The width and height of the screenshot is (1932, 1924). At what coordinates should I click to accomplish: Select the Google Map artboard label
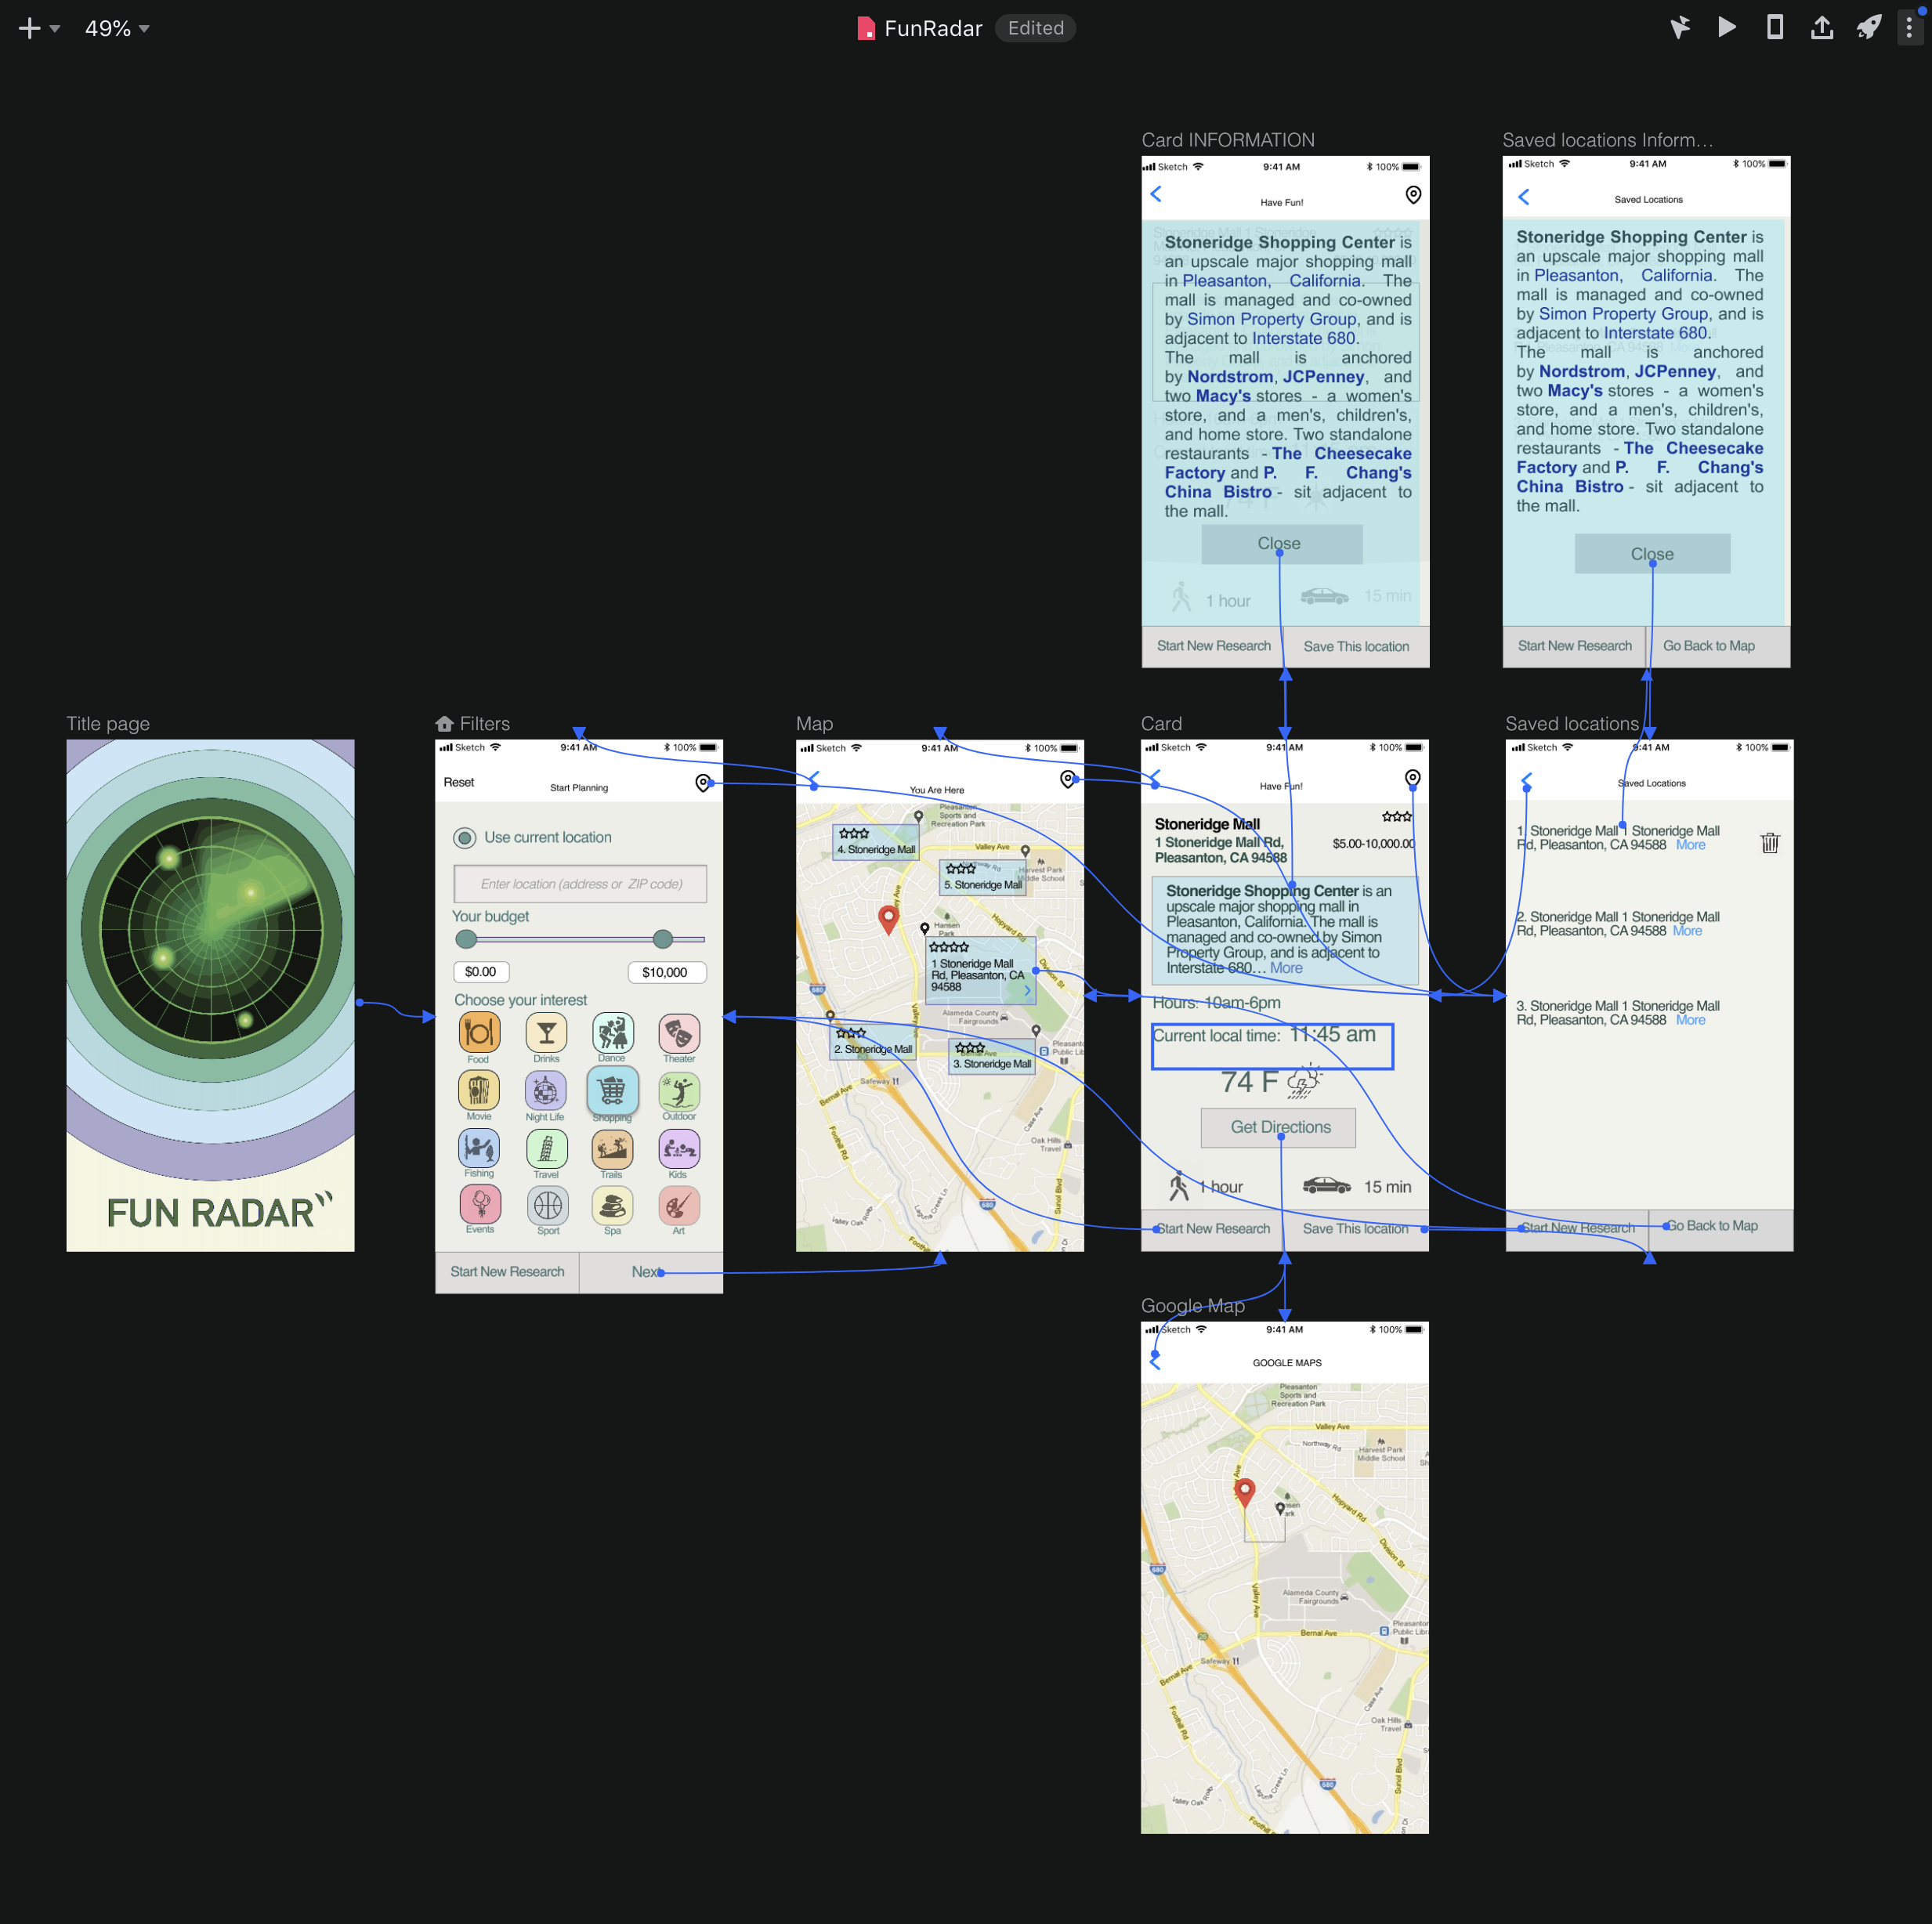[1193, 1305]
